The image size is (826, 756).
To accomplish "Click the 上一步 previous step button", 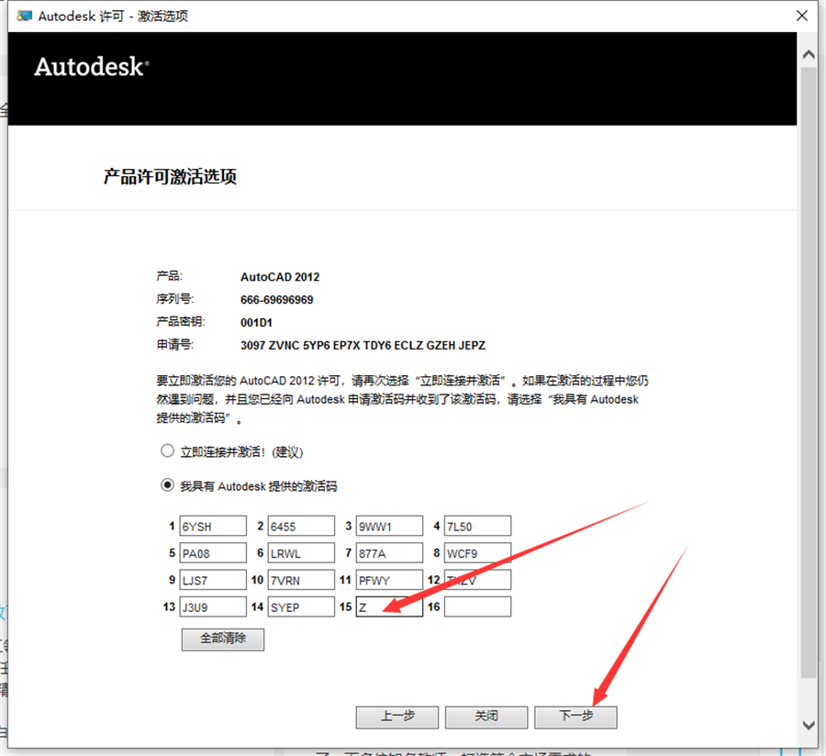I will pyautogui.click(x=397, y=717).
